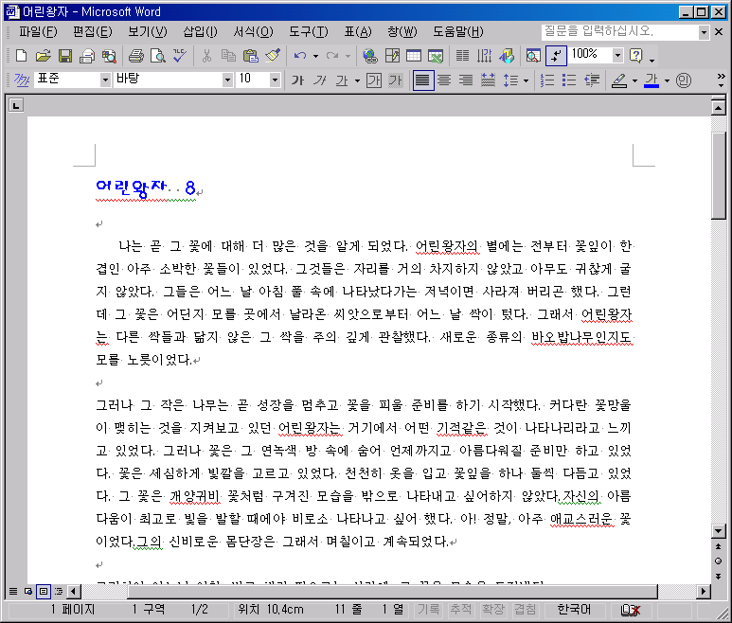Open Print Preview with the magnifier page icon
Screen dimensions: 732x623
pos(158,56)
